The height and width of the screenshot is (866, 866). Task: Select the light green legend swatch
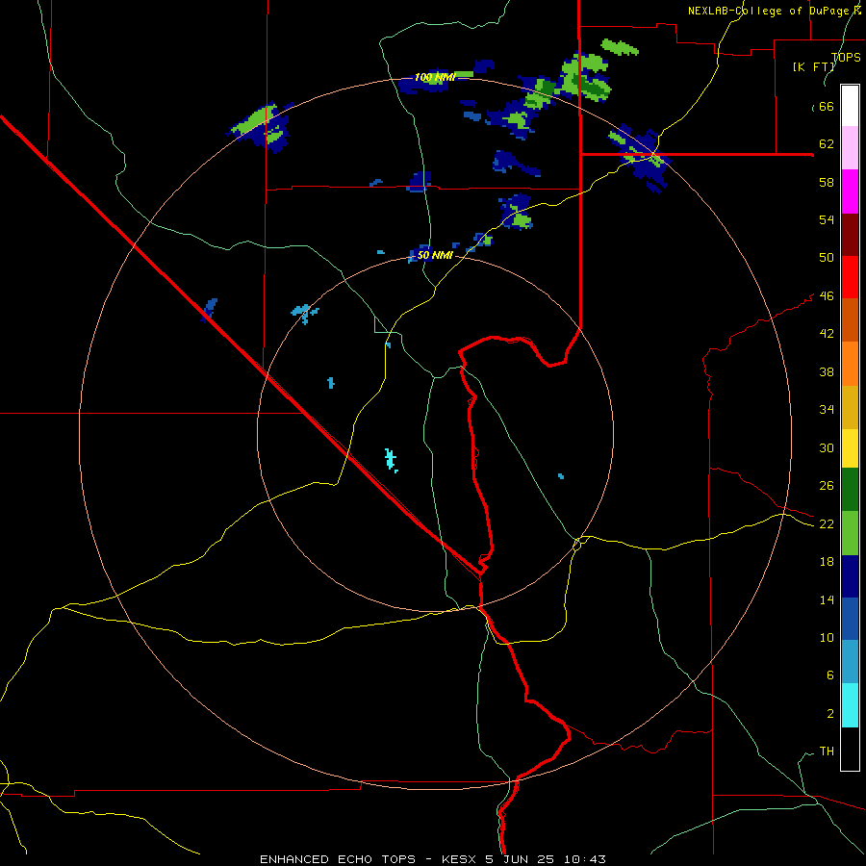point(850,533)
